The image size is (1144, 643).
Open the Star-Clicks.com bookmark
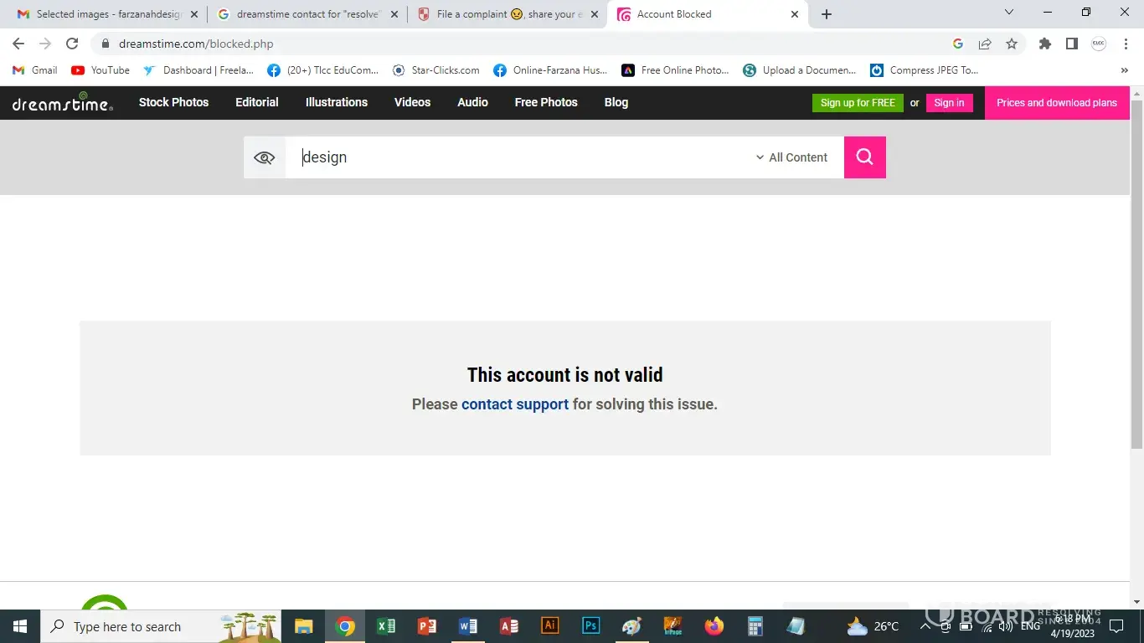tap(435, 70)
